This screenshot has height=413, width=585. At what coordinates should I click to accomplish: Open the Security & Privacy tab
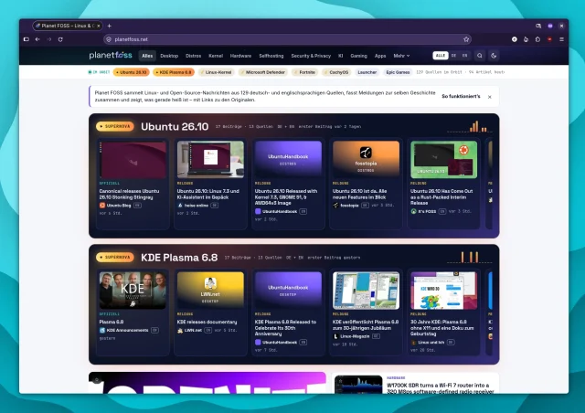click(311, 56)
